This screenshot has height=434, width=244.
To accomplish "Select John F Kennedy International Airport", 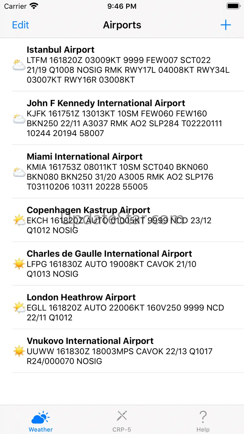I will point(122,118).
